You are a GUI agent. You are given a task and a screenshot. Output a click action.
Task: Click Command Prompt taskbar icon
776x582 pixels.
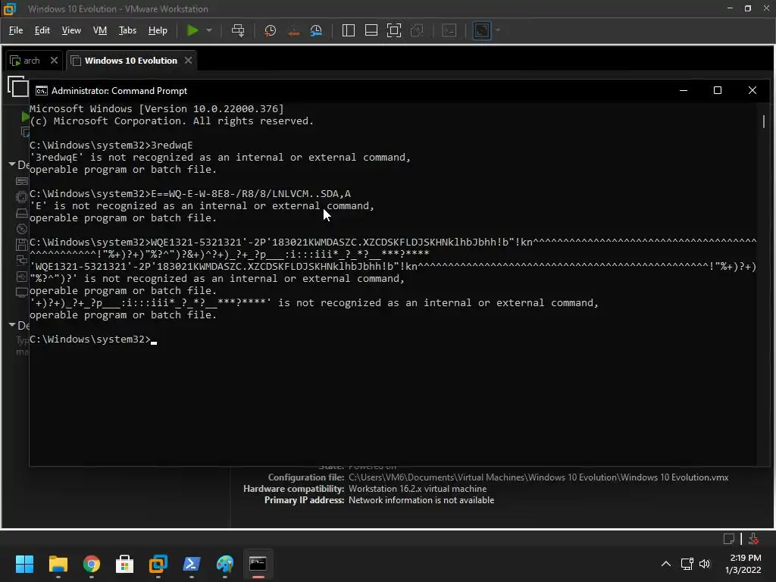coord(258,564)
